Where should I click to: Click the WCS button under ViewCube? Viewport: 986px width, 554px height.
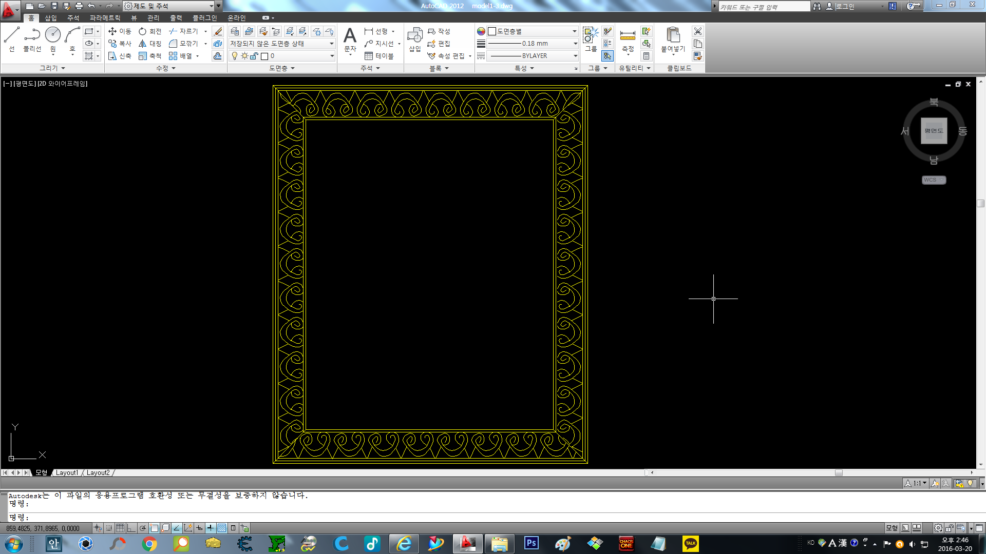pos(933,180)
